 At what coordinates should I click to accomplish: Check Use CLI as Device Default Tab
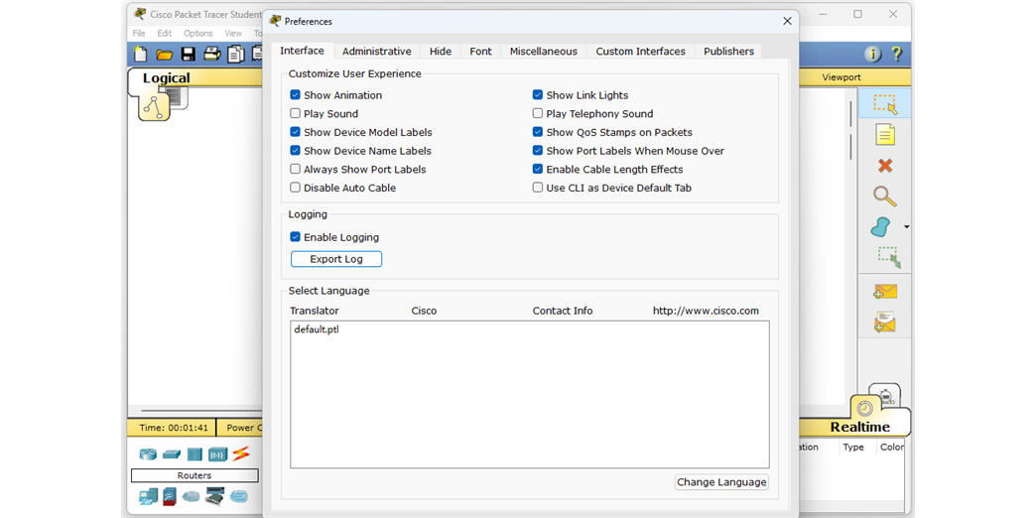pyautogui.click(x=538, y=188)
